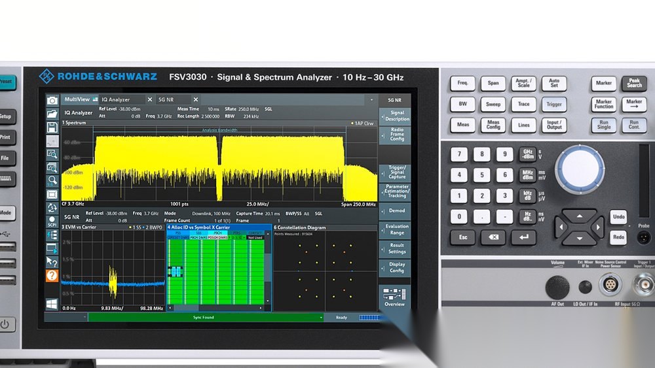Viewport: 655px width, 368px height.
Task: Select the 3 EVM vs Carrier title
Action: point(79,227)
